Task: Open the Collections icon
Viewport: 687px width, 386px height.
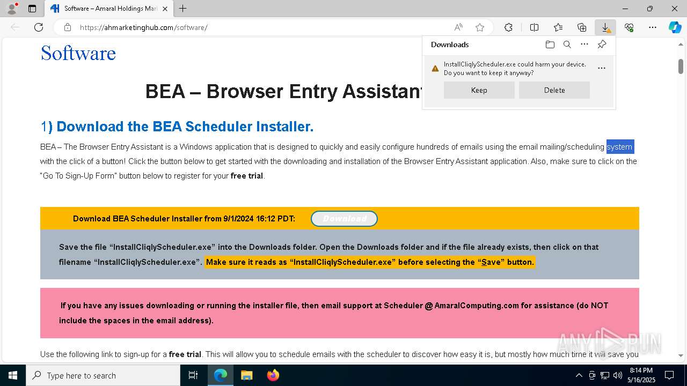Action: (x=582, y=27)
